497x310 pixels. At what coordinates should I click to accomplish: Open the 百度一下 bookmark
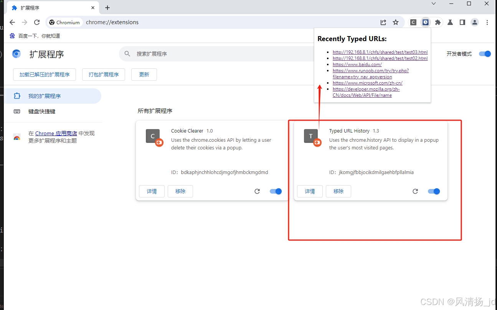35,36
